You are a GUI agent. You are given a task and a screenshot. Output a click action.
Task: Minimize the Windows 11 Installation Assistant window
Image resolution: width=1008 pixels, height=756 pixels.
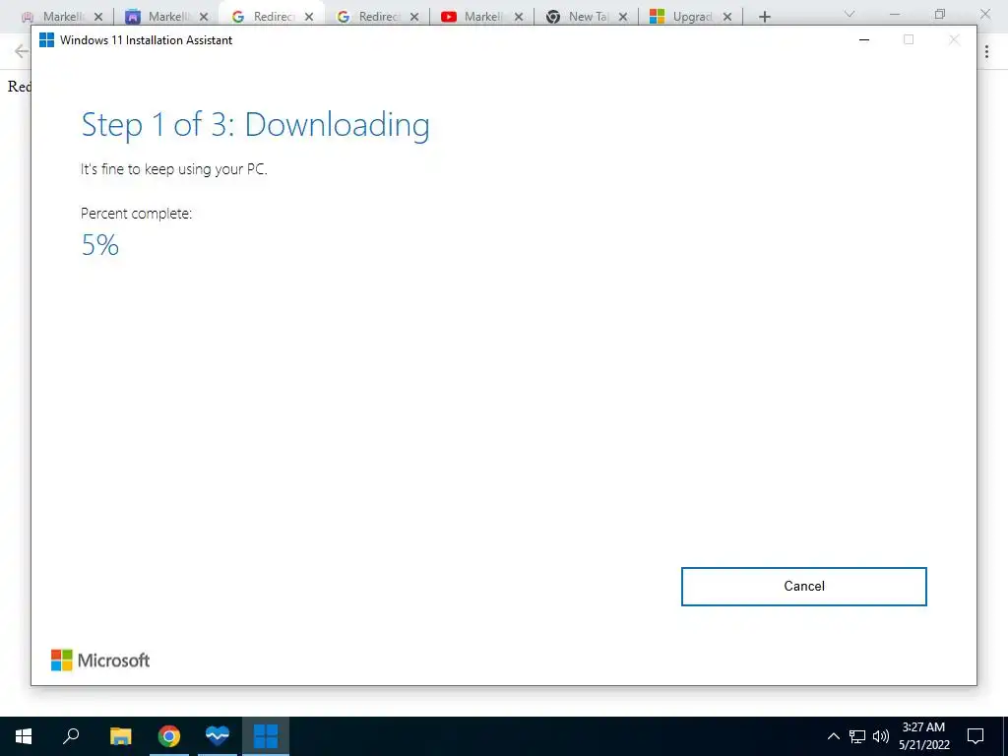point(864,39)
